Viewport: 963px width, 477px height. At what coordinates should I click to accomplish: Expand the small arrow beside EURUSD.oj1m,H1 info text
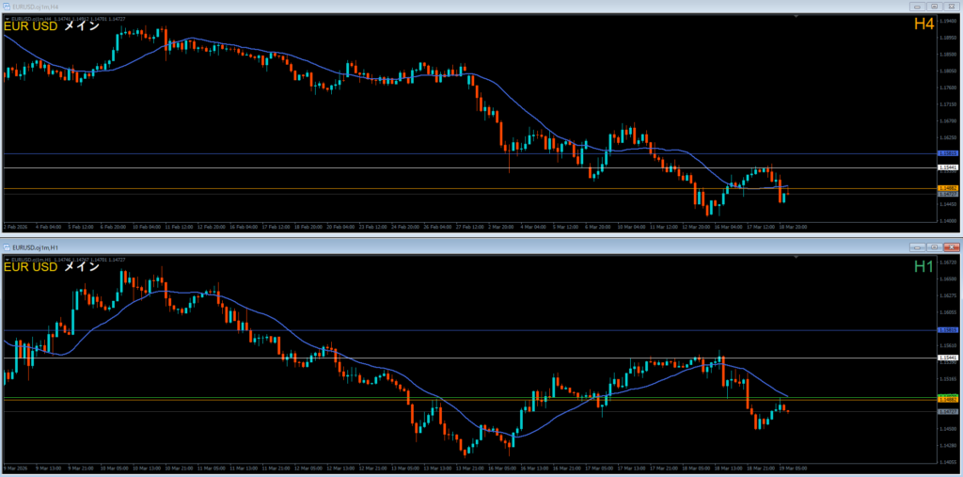click(7, 259)
